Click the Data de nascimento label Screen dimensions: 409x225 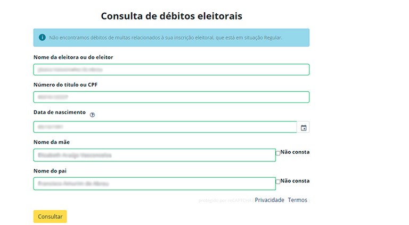tap(59, 112)
